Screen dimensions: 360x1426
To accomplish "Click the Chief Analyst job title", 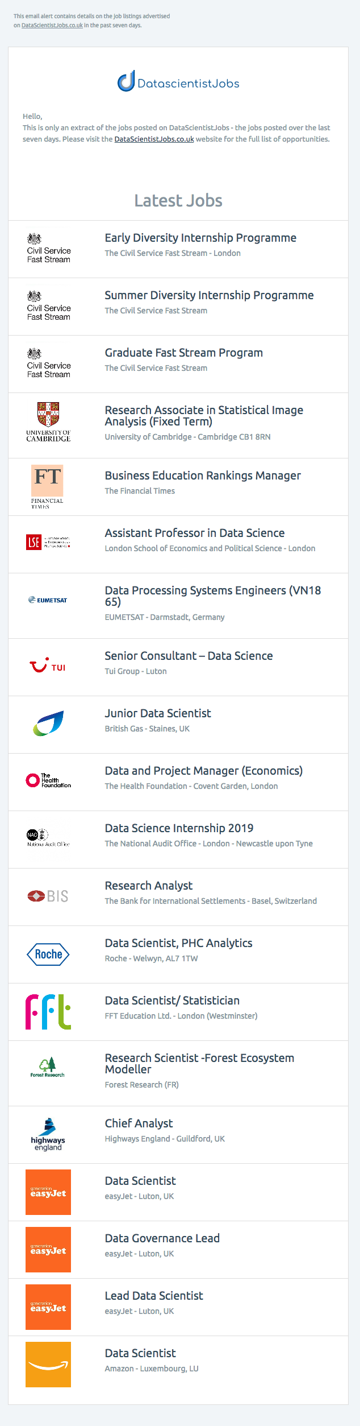I will tap(139, 1123).
